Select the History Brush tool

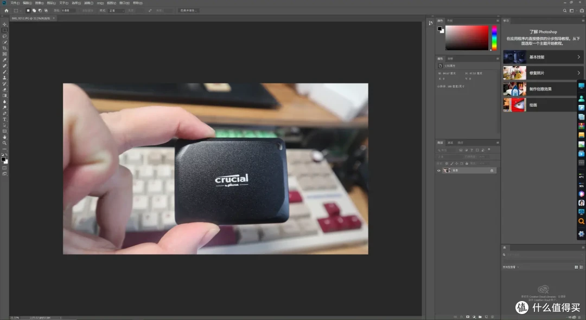(4, 84)
